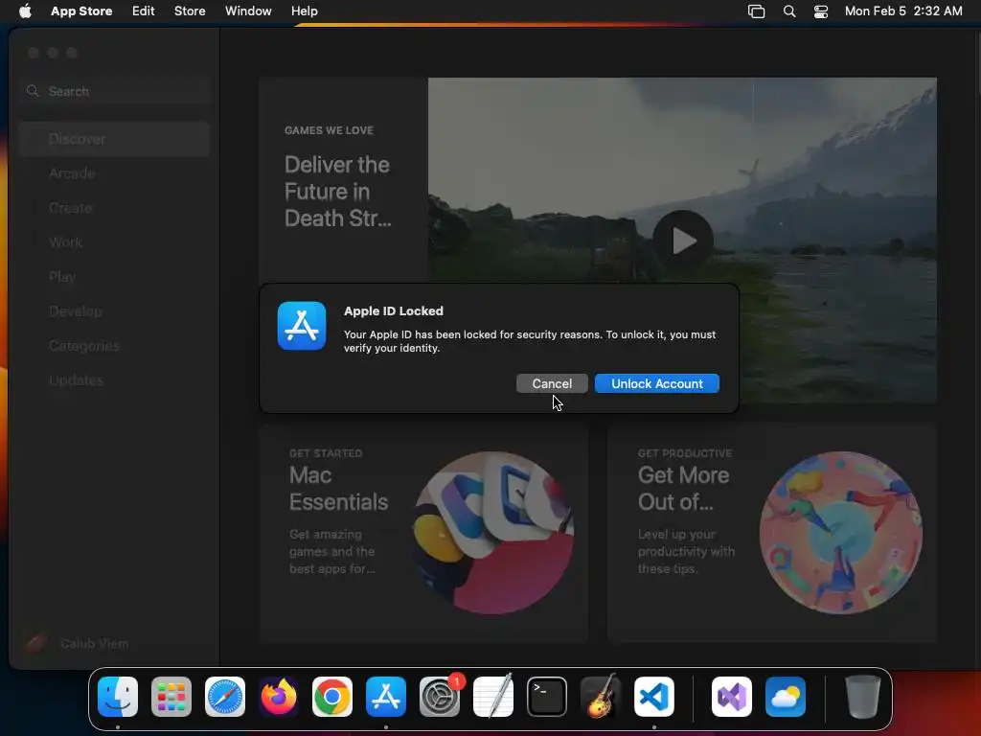Open the Calub Viem account profile
This screenshot has width=981, height=736.
click(x=77, y=643)
